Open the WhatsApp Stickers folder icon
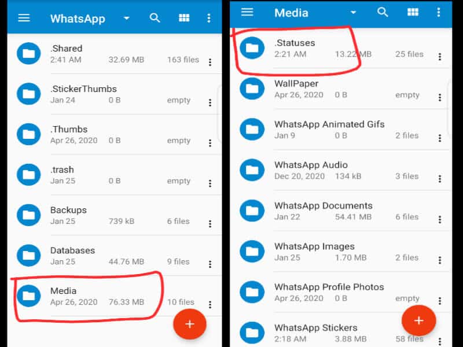Image resolution: width=463 pixels, height=347 pixels. pyautogui.click(x=252, y=333)
